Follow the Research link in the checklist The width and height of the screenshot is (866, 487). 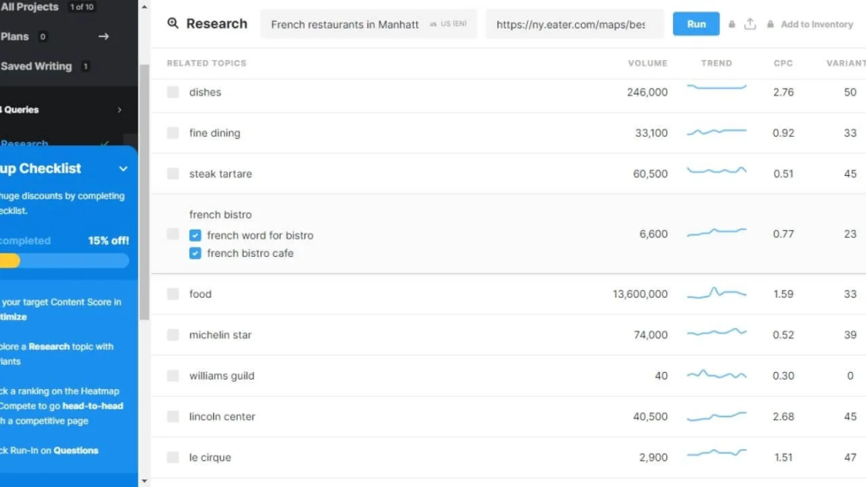click(x=49, y=347)
